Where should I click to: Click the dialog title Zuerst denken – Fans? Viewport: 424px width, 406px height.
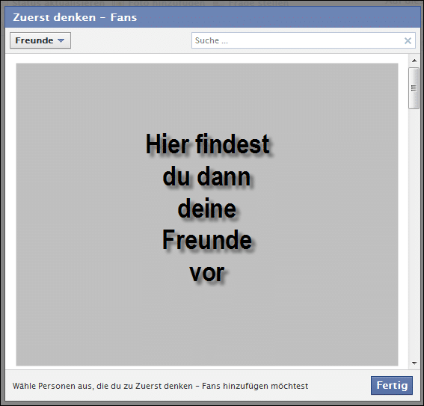(75, 17)
